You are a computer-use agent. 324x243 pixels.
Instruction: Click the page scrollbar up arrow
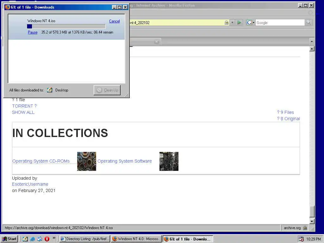[x=312, y=49]
